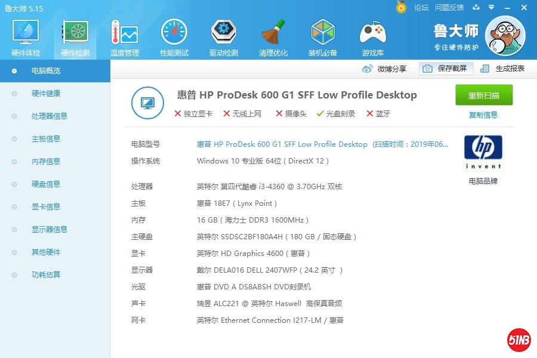Click 生成报表 to generate report
The width and height of the screenshot is (537, 358).
503,69
